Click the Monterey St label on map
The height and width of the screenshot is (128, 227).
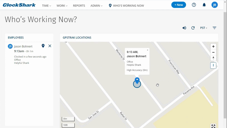pyautogui.click(x=120, y=55)
